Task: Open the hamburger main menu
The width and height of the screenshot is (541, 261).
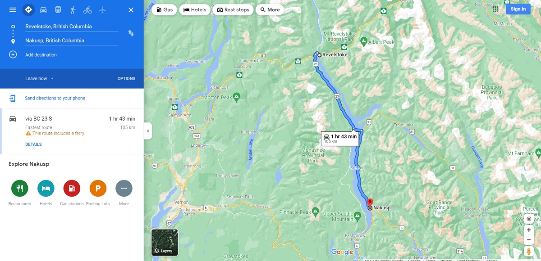Action: click(13, 10)
